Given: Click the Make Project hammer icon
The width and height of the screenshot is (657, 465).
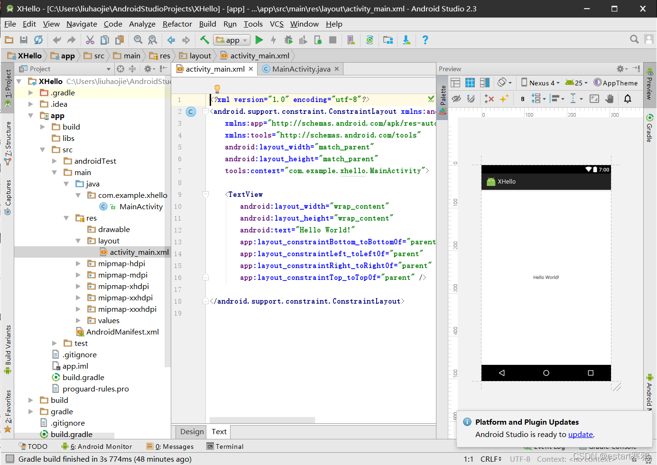Looking at the screenshot, I should point(204,40).
